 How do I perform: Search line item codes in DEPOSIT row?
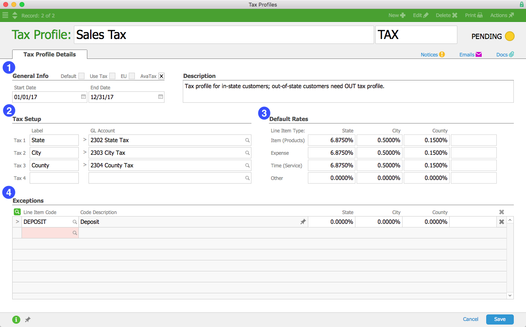pos(74,222)
